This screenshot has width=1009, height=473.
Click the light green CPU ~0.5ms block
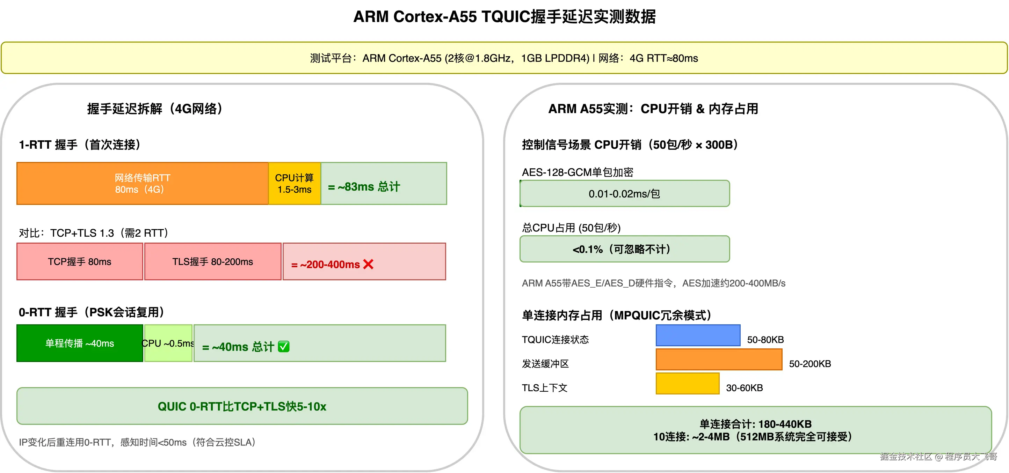tap(168, 343)
